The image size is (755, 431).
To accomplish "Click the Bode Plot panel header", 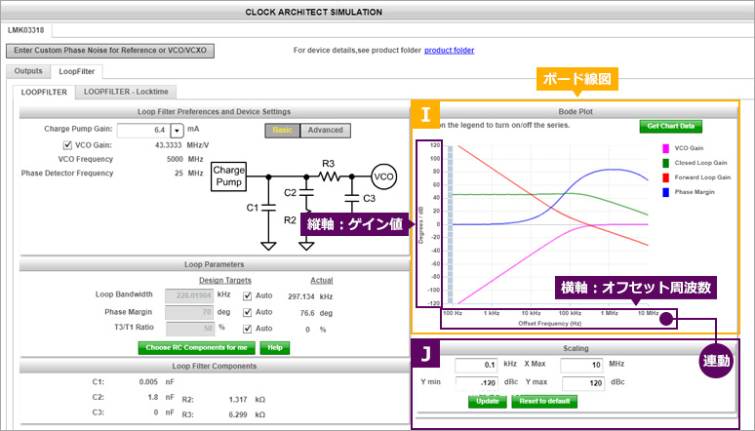I will point(576,112).
